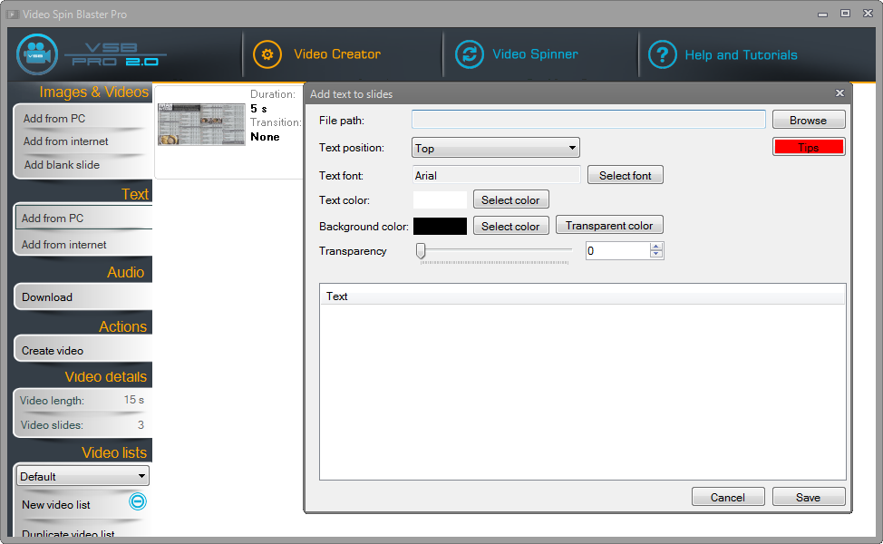Click Download under Audio

[47, 296]
